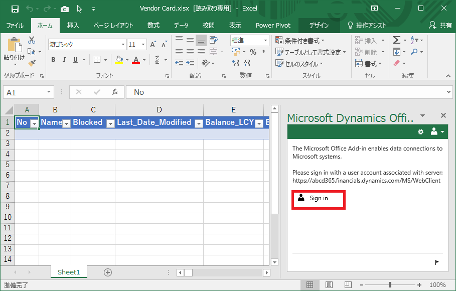
Task: Open the font size dropdown
Action: tap(143, 45)
